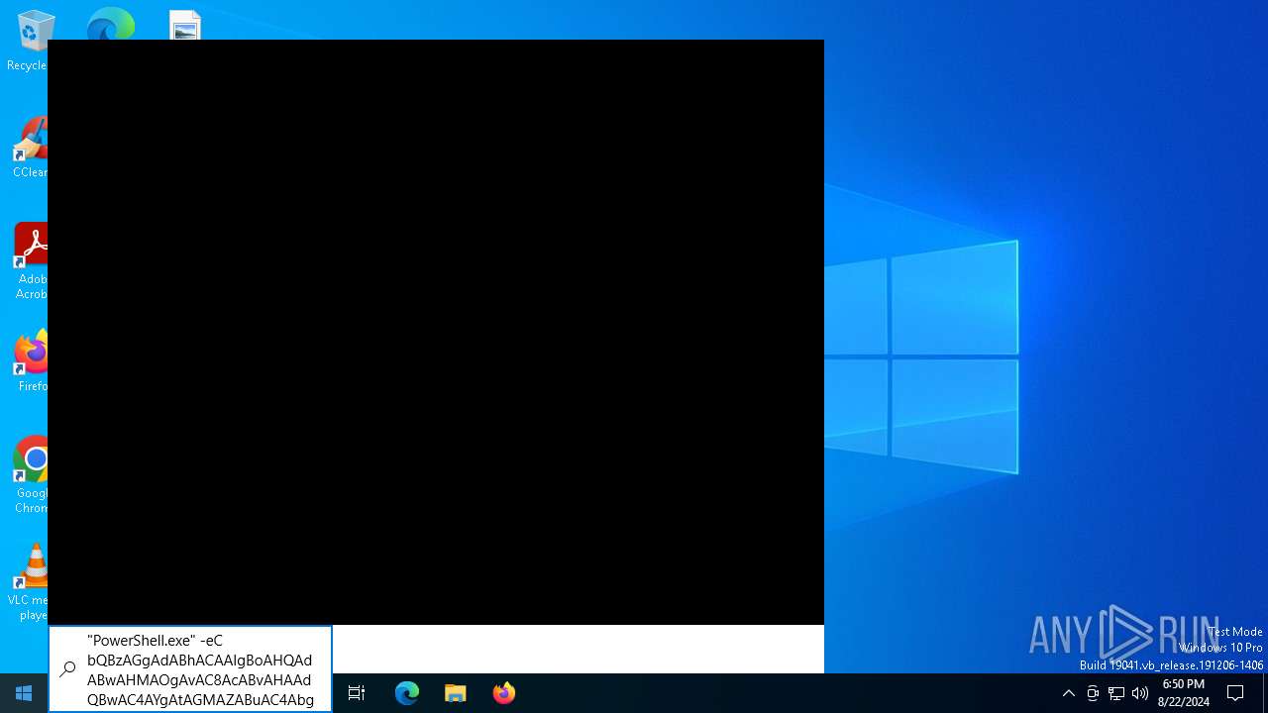Select the image file desktop icon
Viewport: 1268px width, 713px height.
(185, 25)
